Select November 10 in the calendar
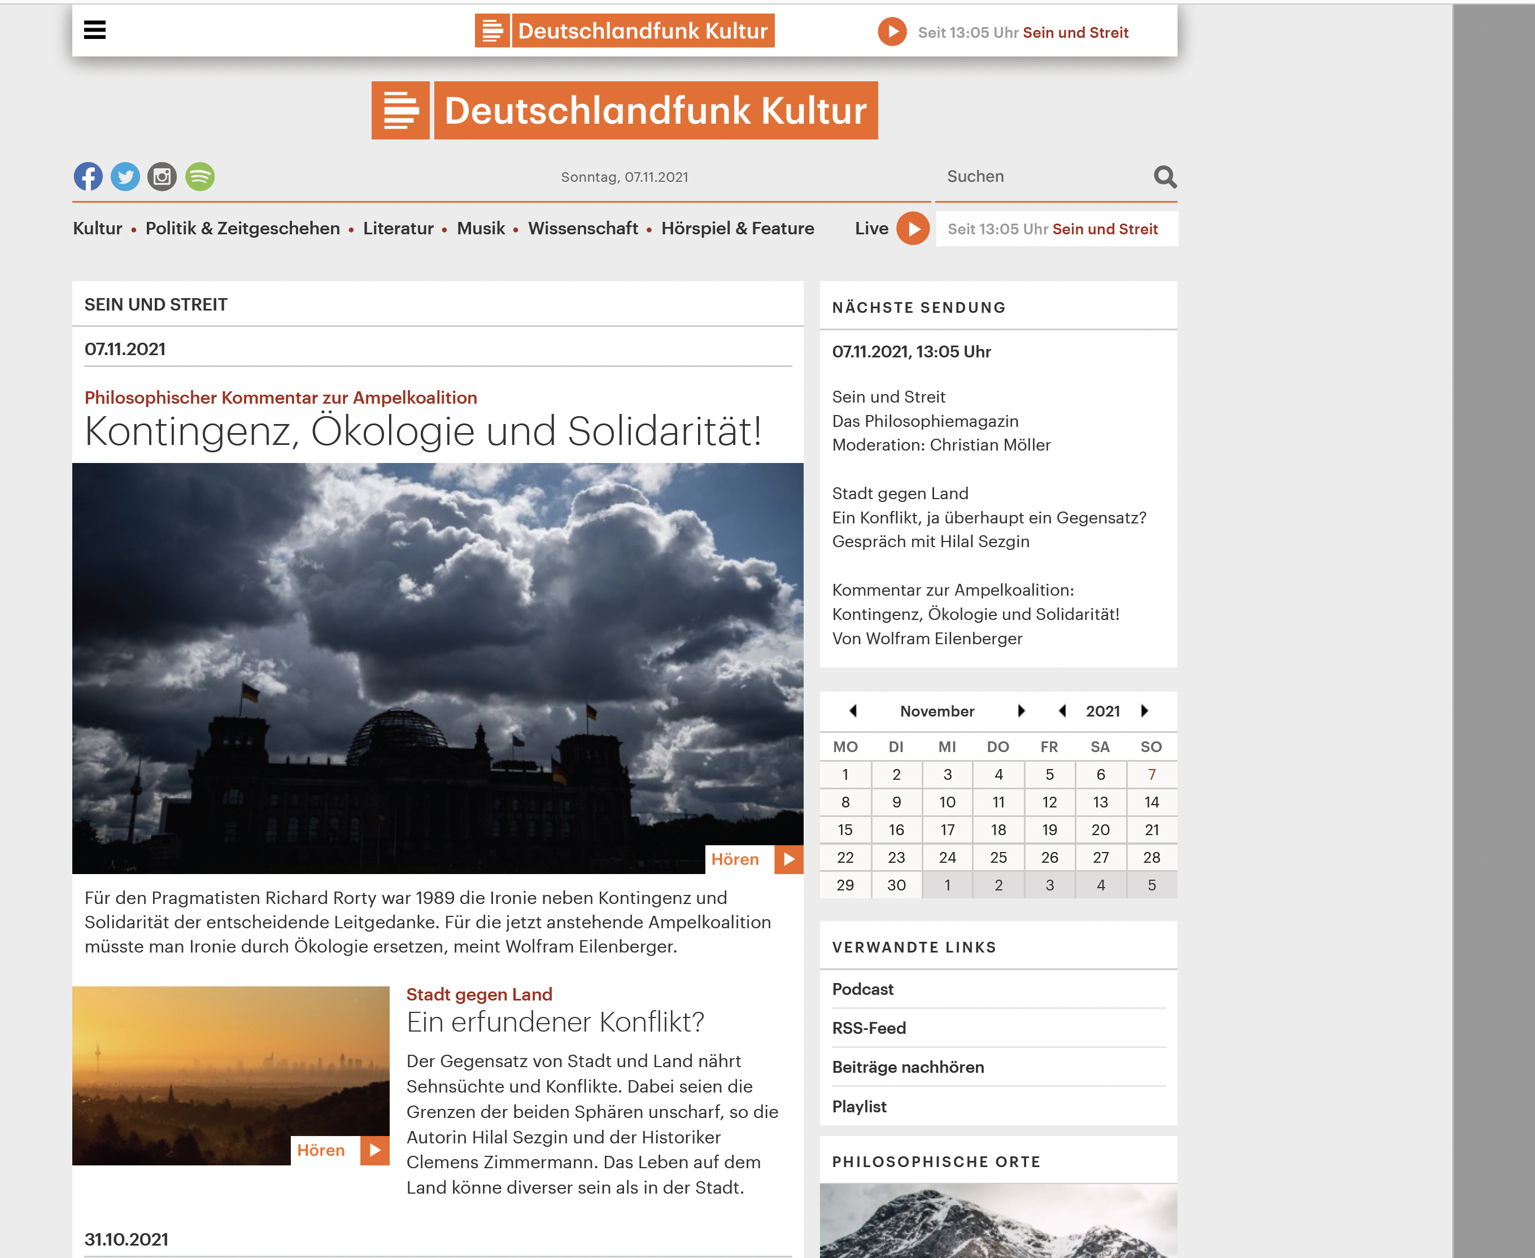 [947, 802]
